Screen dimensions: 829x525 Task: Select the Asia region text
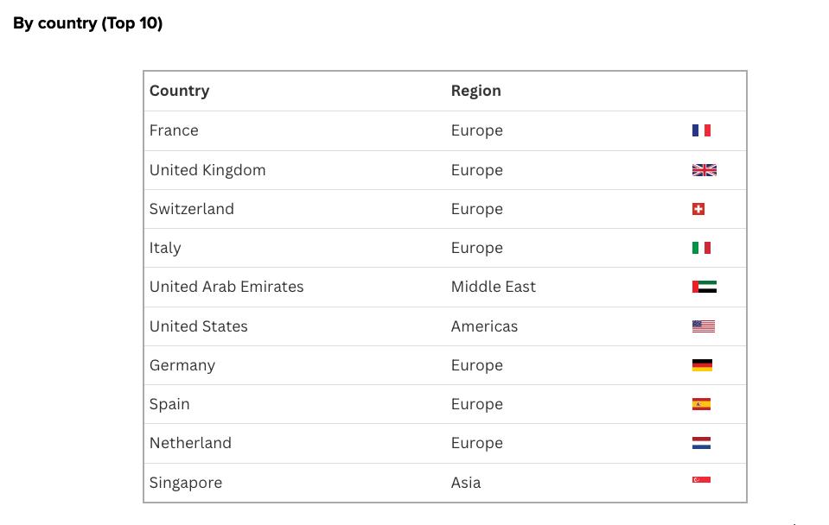coord(465,483)
